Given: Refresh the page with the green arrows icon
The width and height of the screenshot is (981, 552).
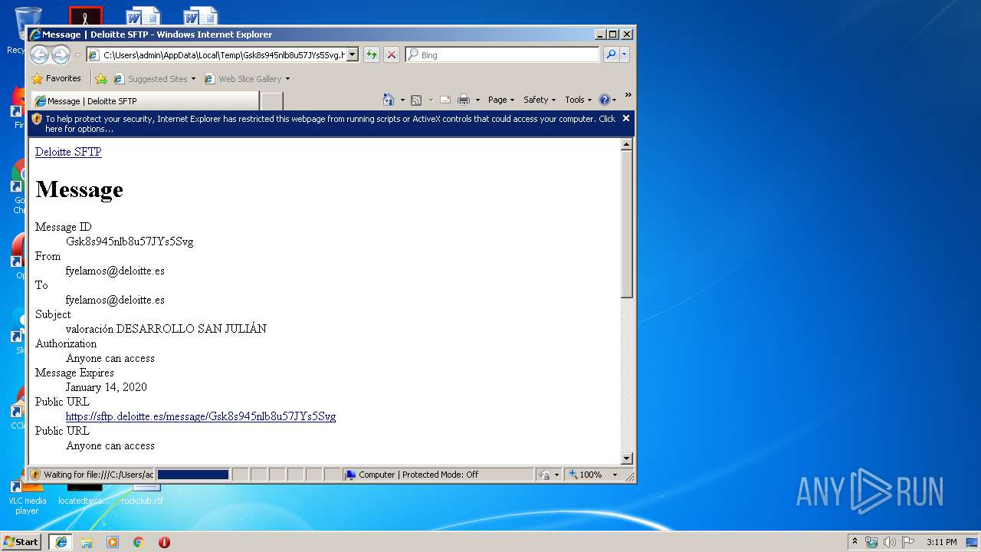Looking at the screenshot, I should (x=372, y=54).
